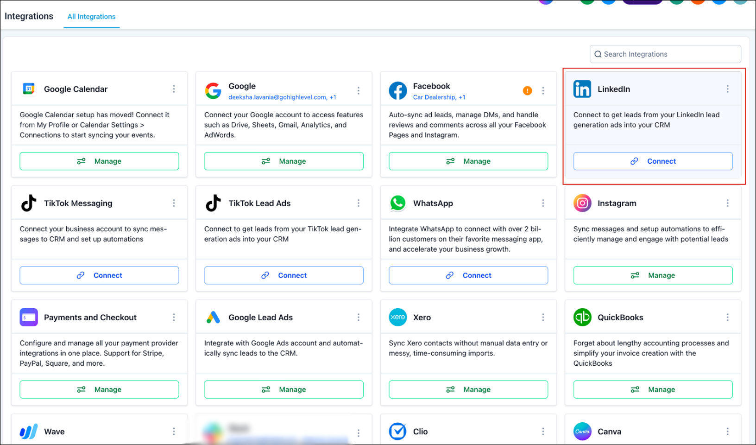Open Instagram card three-dot menu
The width and height of the screenshot is (756, 445).
click(727, 203)
